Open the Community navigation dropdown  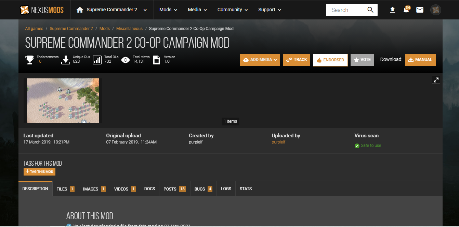pos(233,10)
